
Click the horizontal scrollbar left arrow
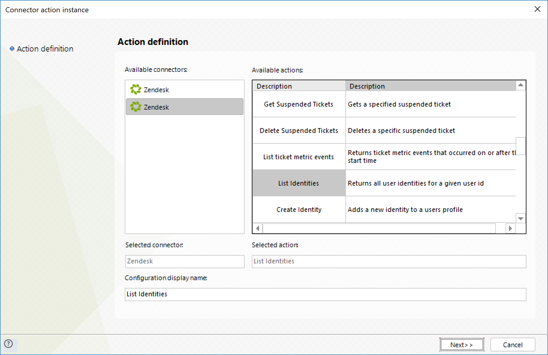point(258,228)
